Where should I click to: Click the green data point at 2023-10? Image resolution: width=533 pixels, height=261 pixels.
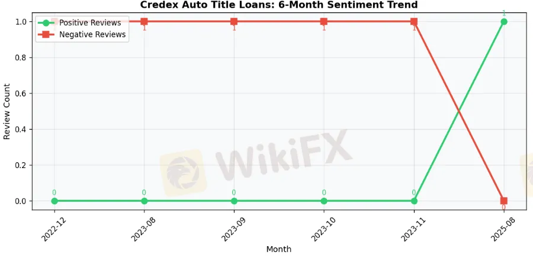point(324,201)
